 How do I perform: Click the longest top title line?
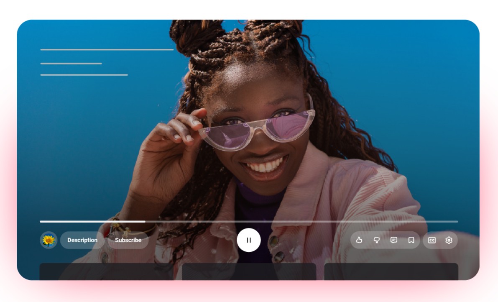[107, 49]
